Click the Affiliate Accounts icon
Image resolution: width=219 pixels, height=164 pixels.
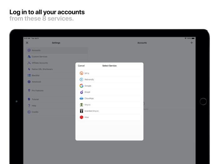[29, 63]
